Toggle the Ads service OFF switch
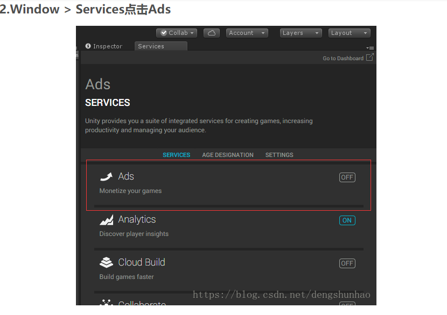 point(347,177)
